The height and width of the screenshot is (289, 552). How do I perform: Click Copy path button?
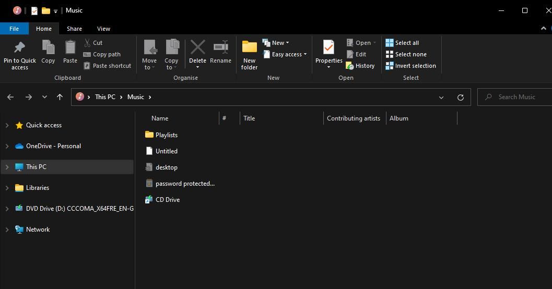coord(102,54)
